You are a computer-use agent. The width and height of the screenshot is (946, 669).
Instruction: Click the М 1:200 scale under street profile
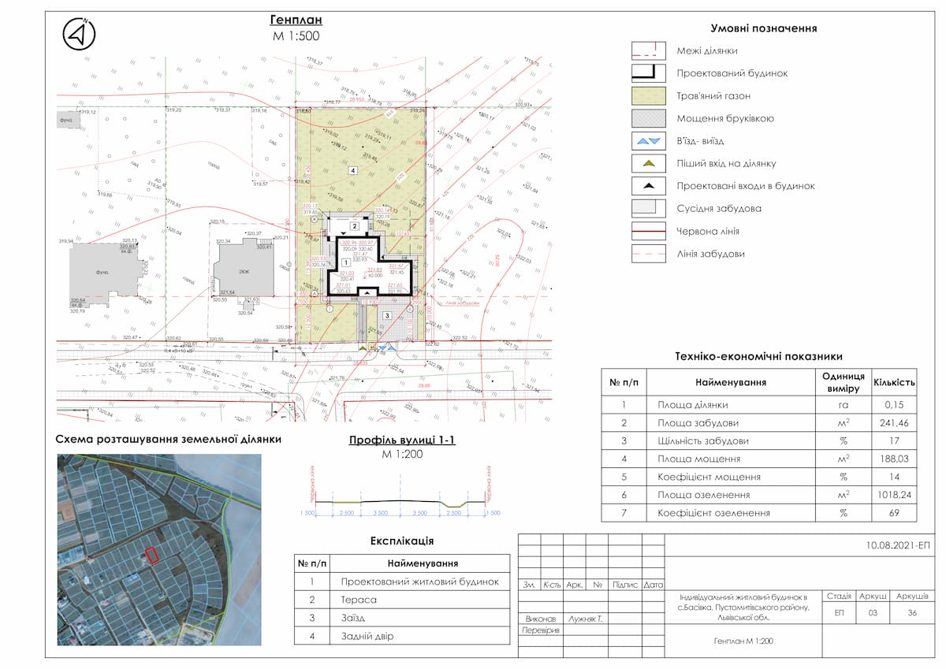403,455
